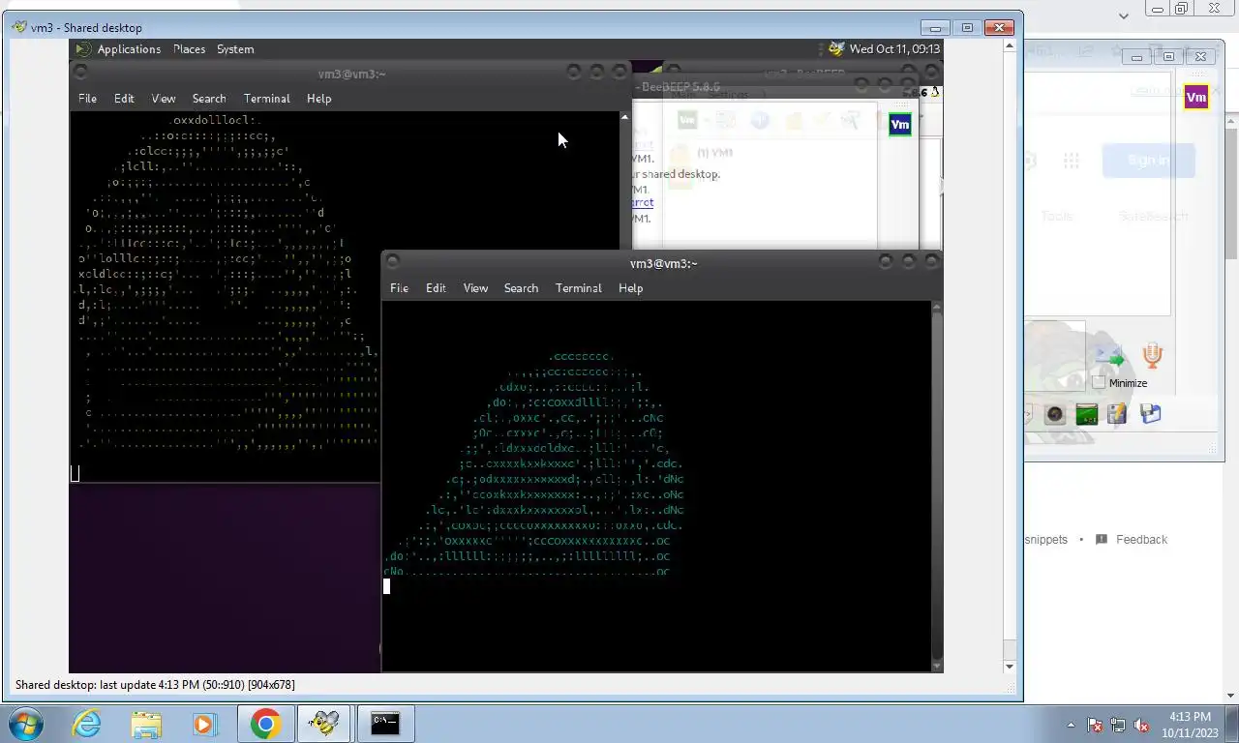Click the faded apps grid icon
The image size is (1239, 743).
(x=1071, y=161)
